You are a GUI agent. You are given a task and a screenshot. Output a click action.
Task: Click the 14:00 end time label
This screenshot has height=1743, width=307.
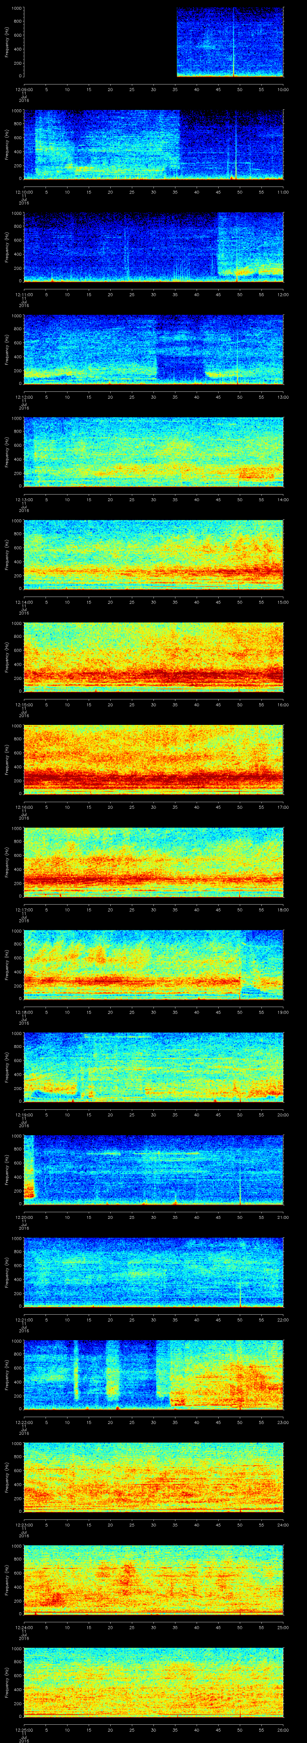283,499
